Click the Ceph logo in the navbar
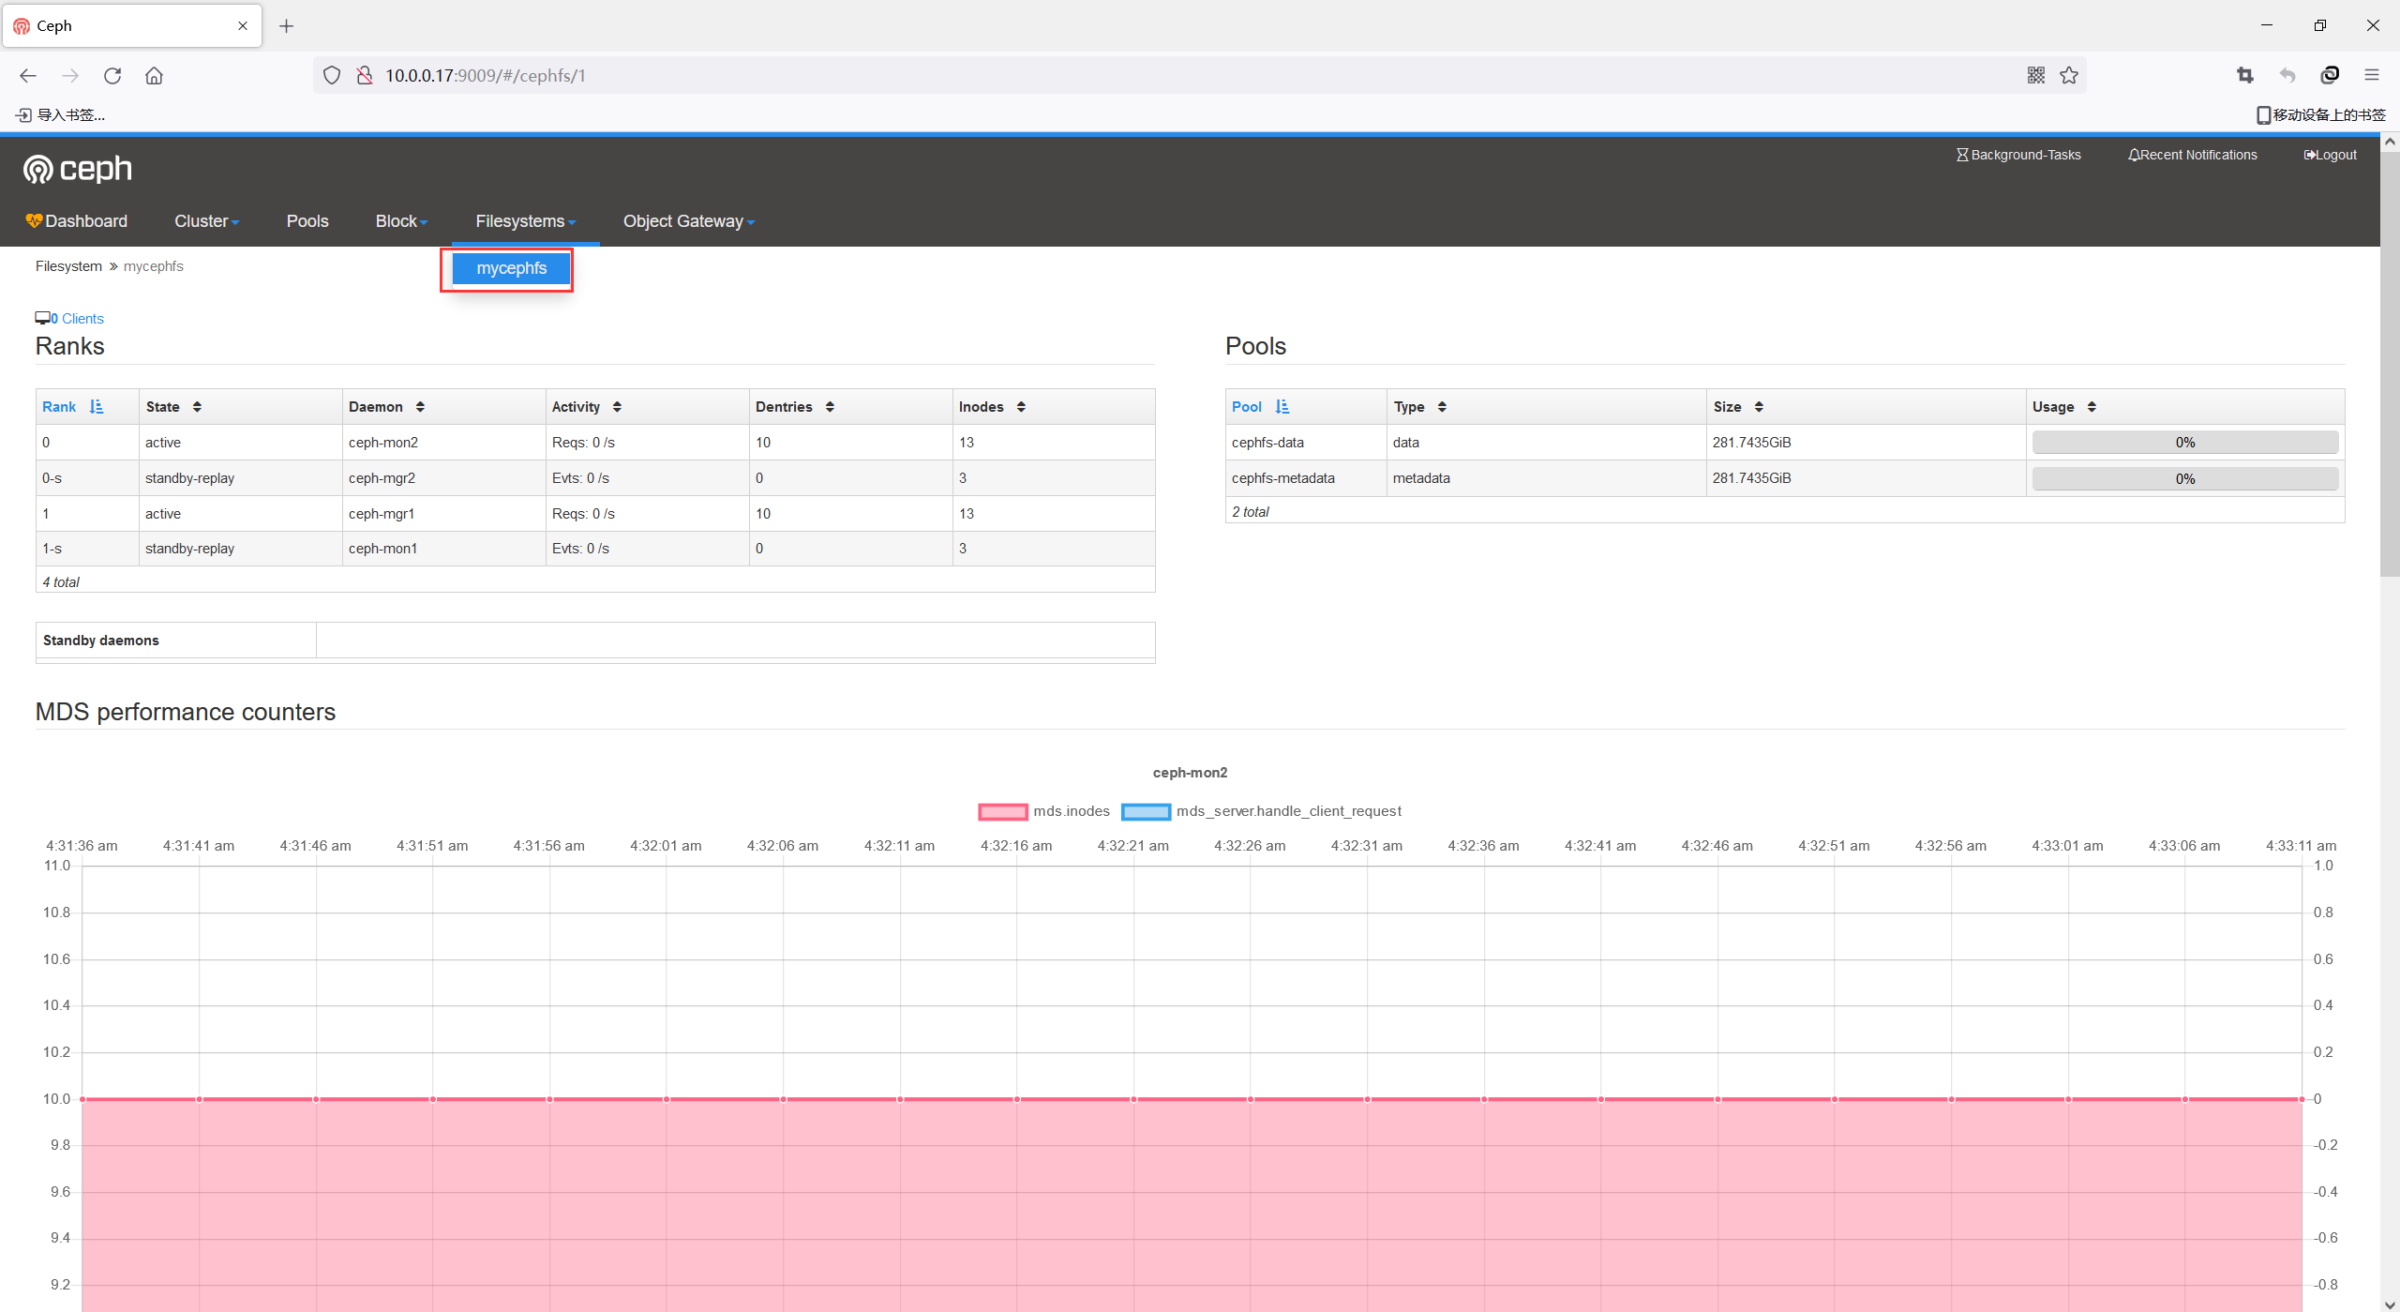Viewport: 2400px width, 1312px height. point(77,169)
